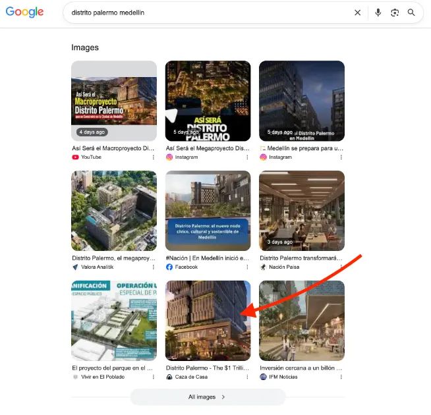Click the 'Vivir en El Poblado' source label
This screenshot has width=431, height=415.
pyautogui.click(x=103, y=377)
